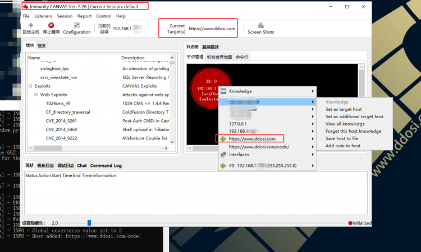Choose View all knowledge
The height and width of the screenshot is (252, 421).
coord(345,124)
